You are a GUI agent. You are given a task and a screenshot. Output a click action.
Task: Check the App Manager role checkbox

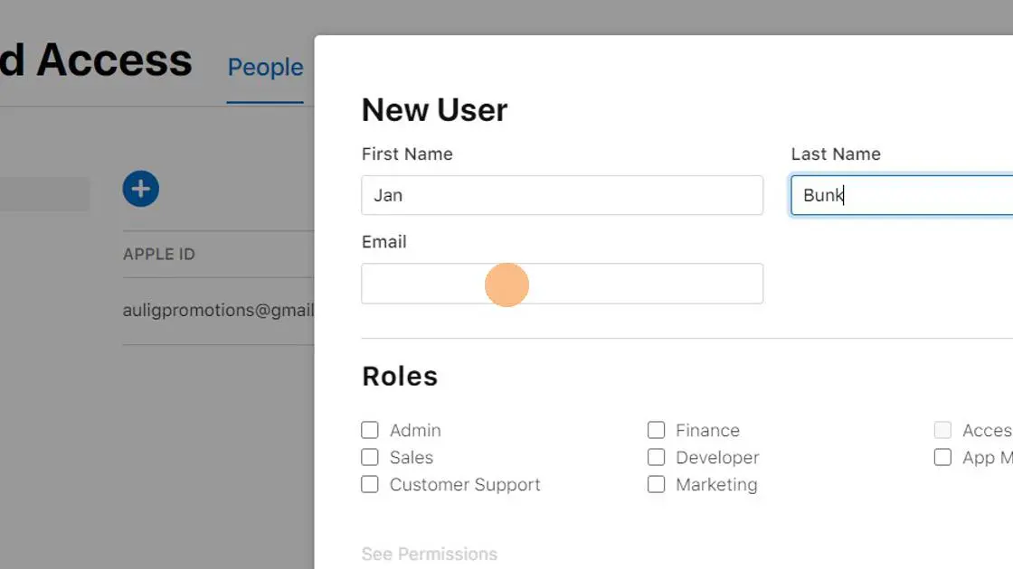point(942,457)
